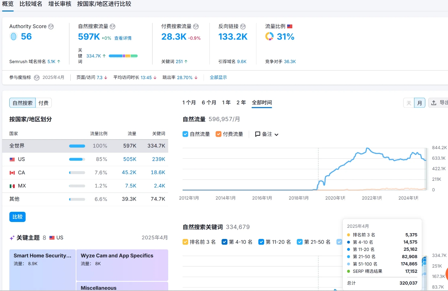Image resolution: width=448 pixels, height=291 pixels.
Task: Click US keywords value 239K
Action: [159, 159]
